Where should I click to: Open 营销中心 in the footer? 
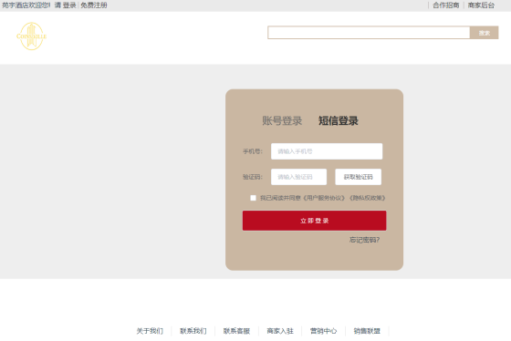pyautogui.click(x=323, y=331)
